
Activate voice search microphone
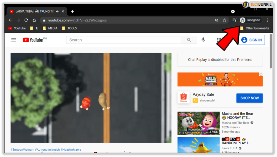coord(203,40)
